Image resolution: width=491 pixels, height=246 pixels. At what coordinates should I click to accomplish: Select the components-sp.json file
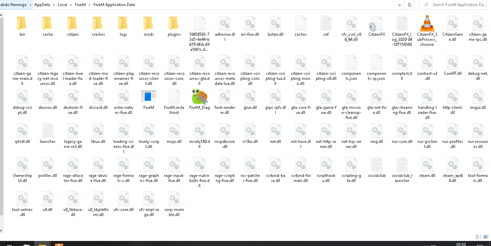pos(377,68)
